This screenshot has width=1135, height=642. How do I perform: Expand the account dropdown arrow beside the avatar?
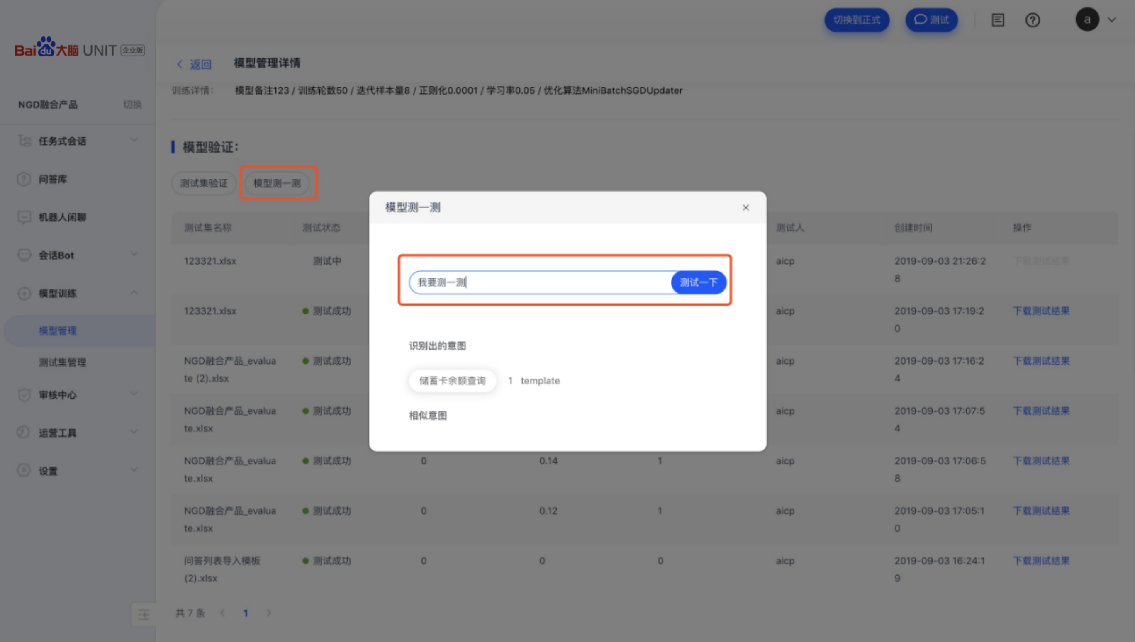coord(1112,20)
